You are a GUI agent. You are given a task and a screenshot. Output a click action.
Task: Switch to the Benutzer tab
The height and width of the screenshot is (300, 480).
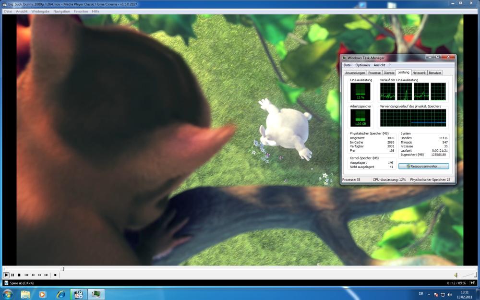click(x=435, y=73)
